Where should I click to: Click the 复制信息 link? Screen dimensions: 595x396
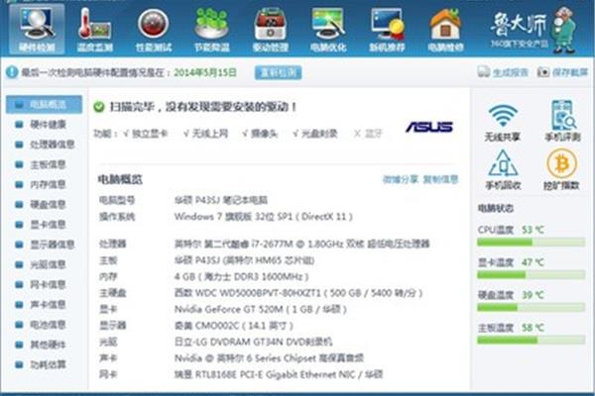pos(440,179)
